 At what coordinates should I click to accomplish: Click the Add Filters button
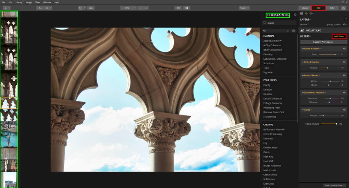339,36
